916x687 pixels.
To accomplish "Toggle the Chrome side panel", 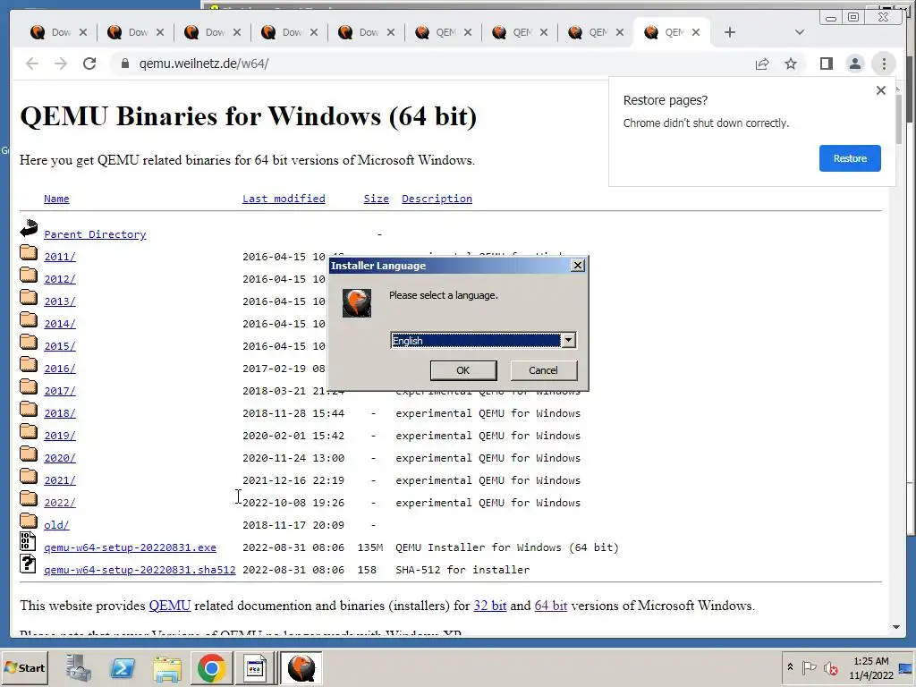I will click(x=826, y=64).
